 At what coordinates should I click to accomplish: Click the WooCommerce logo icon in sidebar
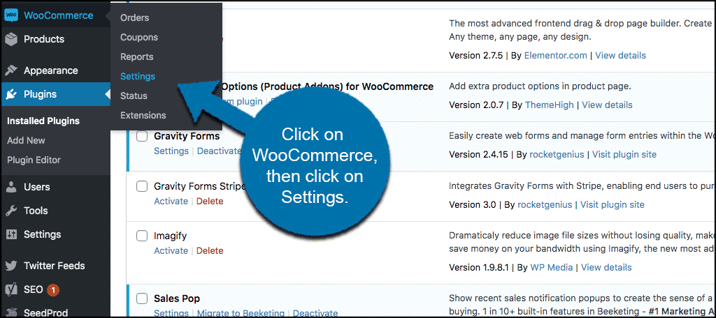[11, 15]
